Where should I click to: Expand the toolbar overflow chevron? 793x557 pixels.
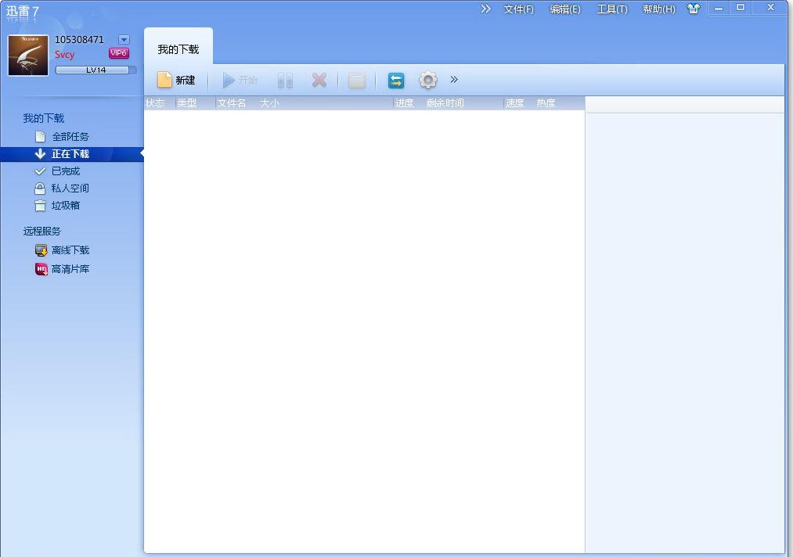(454, 80)
